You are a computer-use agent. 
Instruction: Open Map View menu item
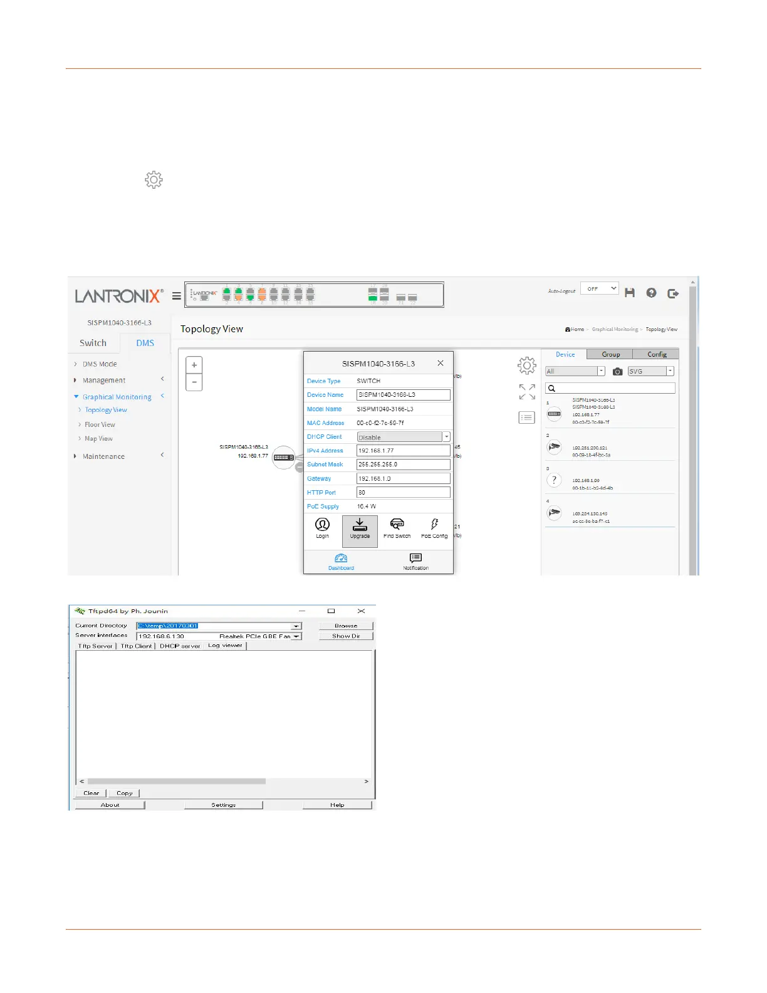(x=98, y=439)
